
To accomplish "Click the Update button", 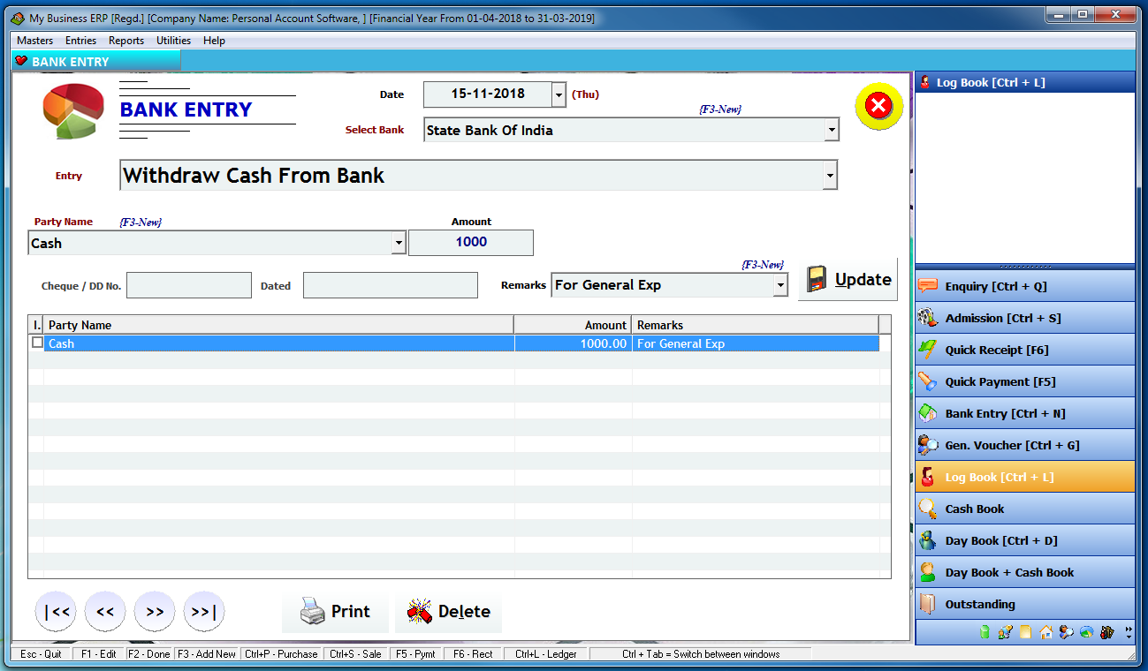I will point(848,279).
